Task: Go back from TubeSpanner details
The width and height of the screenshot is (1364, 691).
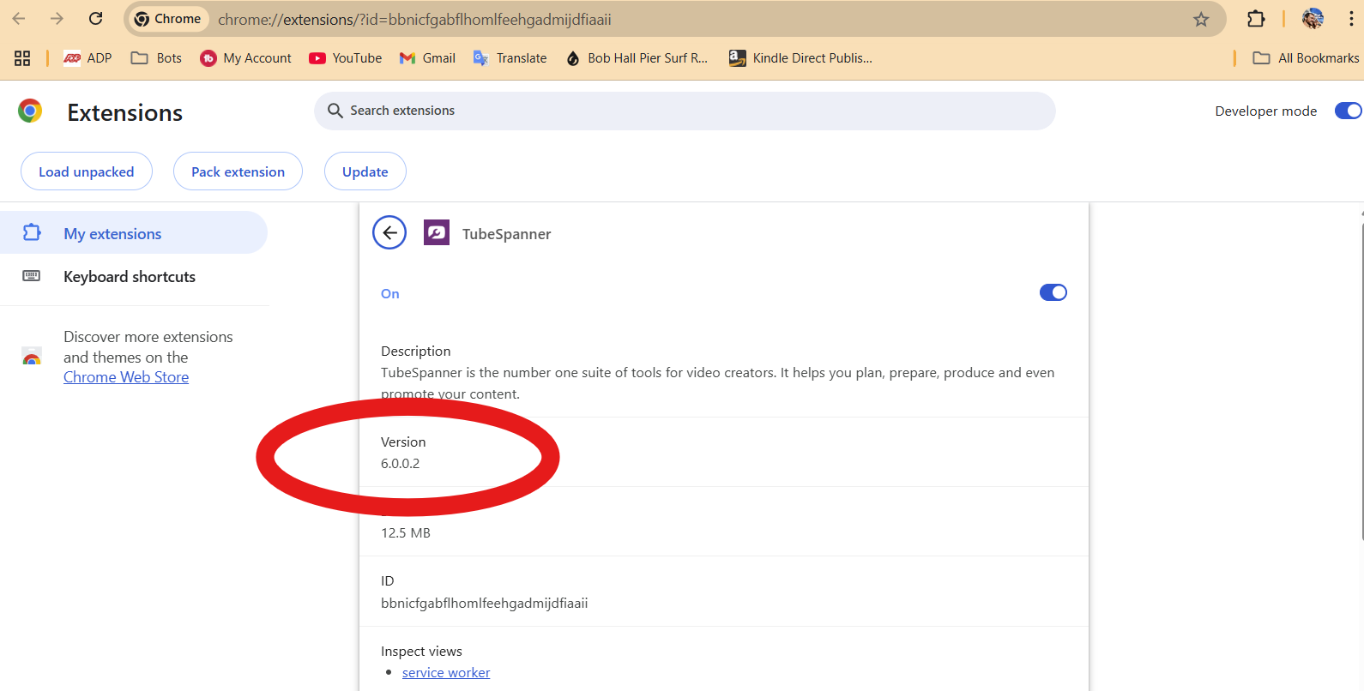Action: [x=389, y=232]
